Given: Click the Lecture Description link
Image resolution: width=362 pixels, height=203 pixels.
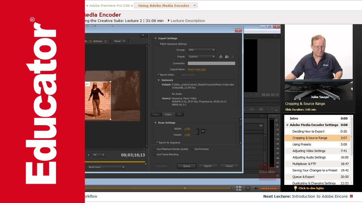Looking at the screenshot, I should click(188, 21).
